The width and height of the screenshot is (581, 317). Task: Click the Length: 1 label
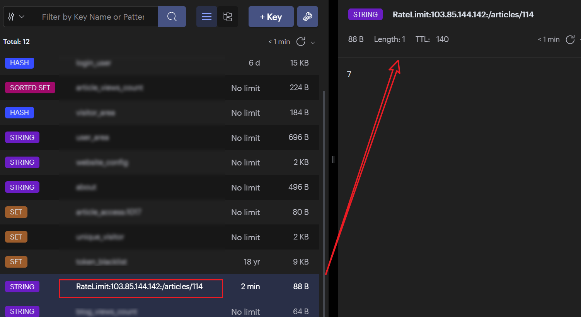[390, 39]
